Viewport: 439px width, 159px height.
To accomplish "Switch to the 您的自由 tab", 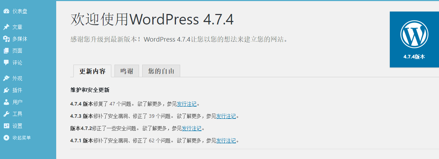I will 161,71.
